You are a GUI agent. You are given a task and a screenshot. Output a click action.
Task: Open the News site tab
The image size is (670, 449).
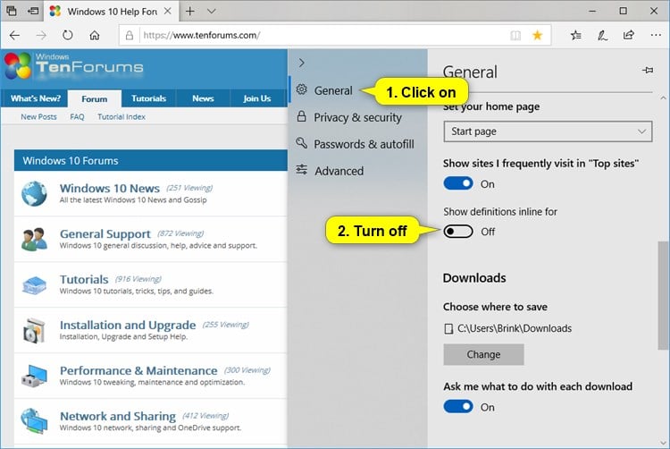point(203,98)
